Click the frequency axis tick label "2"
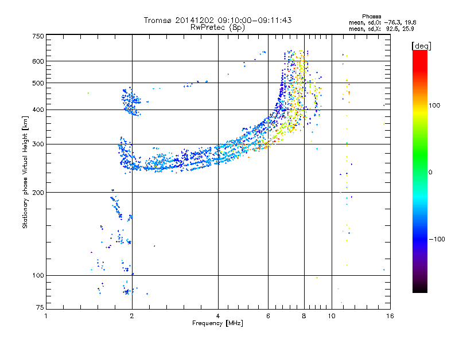 point(132,316)
